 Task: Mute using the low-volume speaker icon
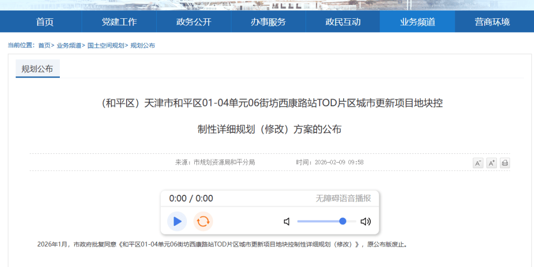(x=287, y=222)
